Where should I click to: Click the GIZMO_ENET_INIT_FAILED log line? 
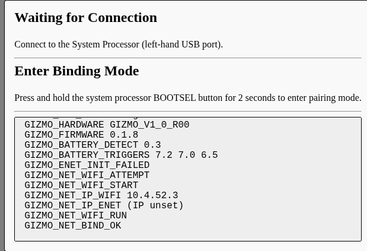tap(87, 166)
